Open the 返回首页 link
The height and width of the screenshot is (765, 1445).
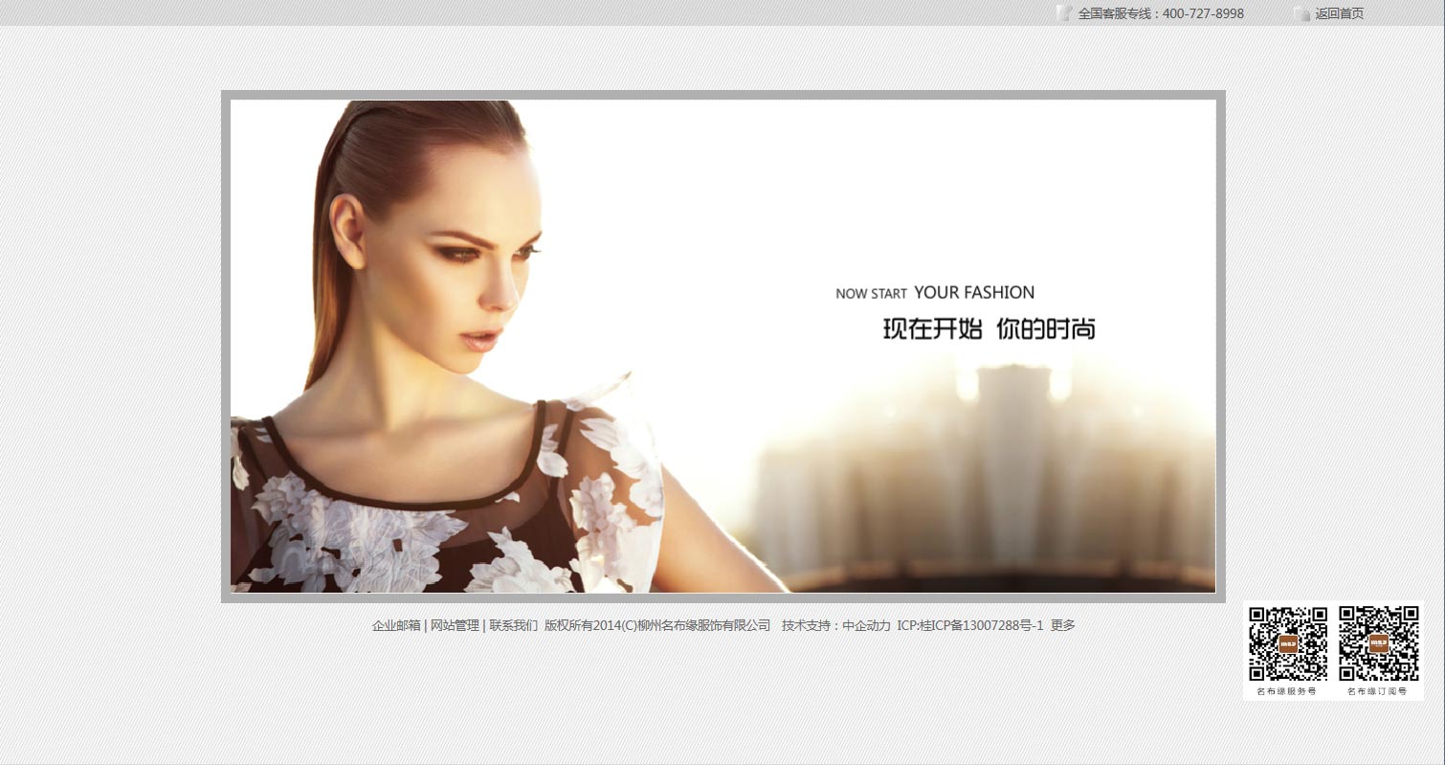1339,13
